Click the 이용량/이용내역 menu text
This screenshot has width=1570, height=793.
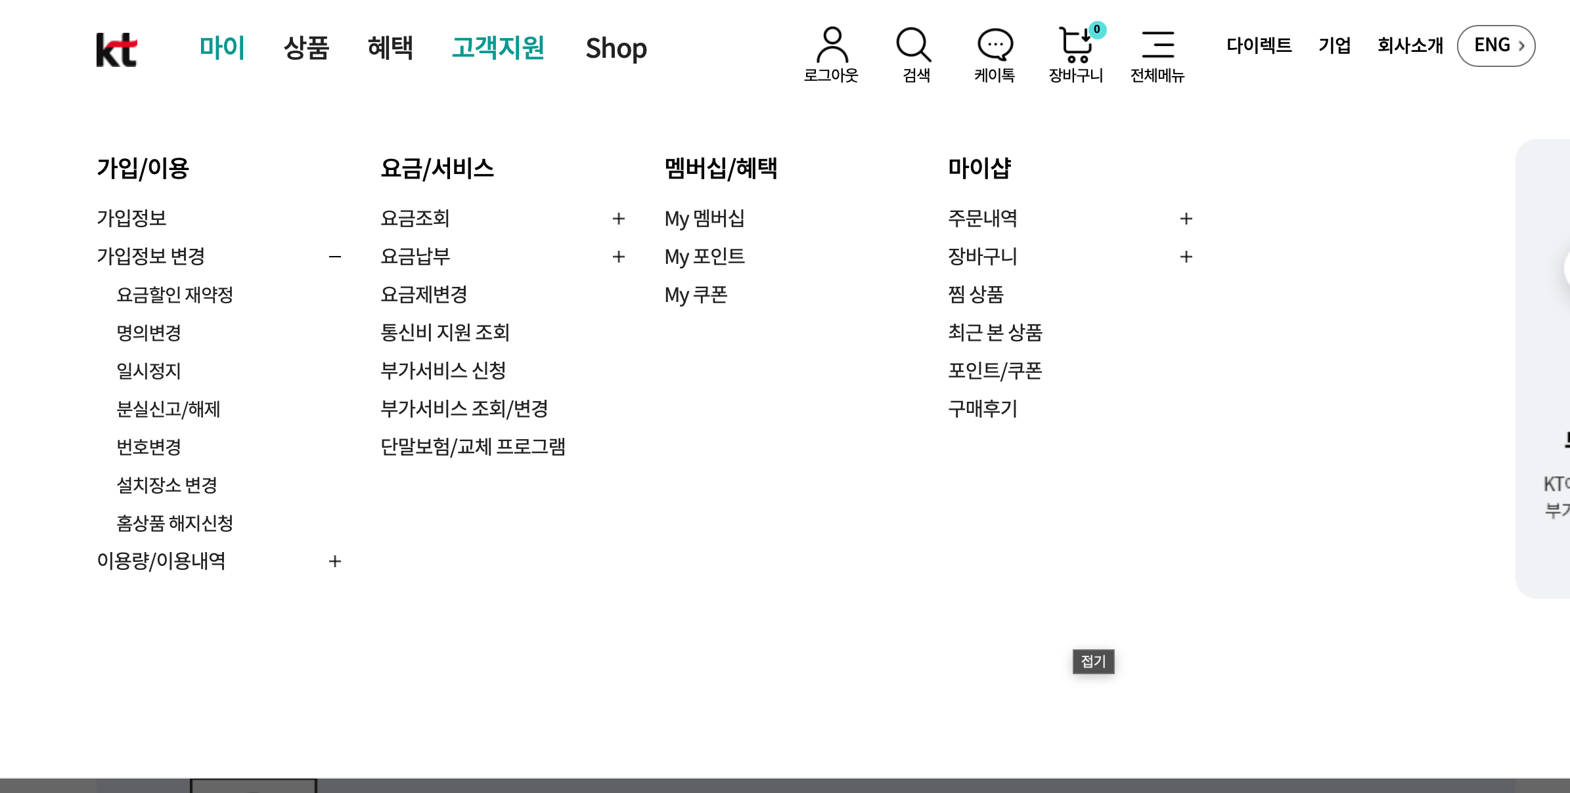click(162, 561)
